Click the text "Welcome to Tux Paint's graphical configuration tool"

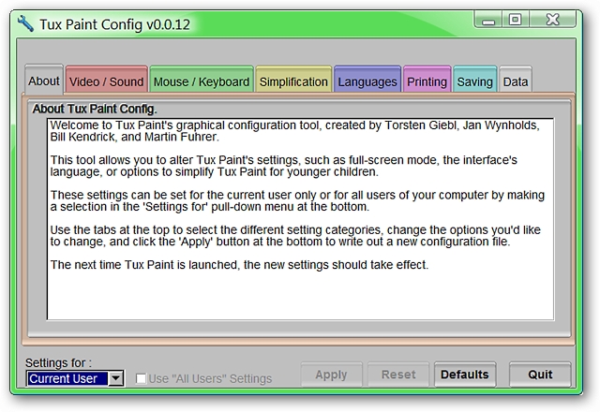coord(184,125)
